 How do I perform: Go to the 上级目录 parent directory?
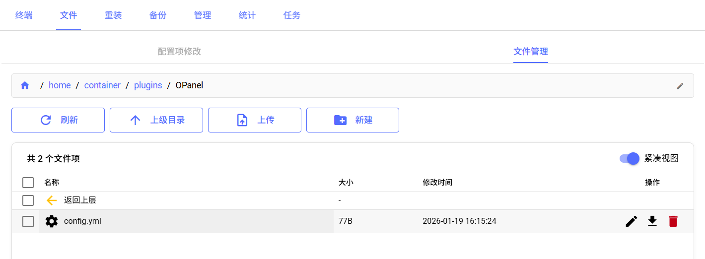point(156,120)
